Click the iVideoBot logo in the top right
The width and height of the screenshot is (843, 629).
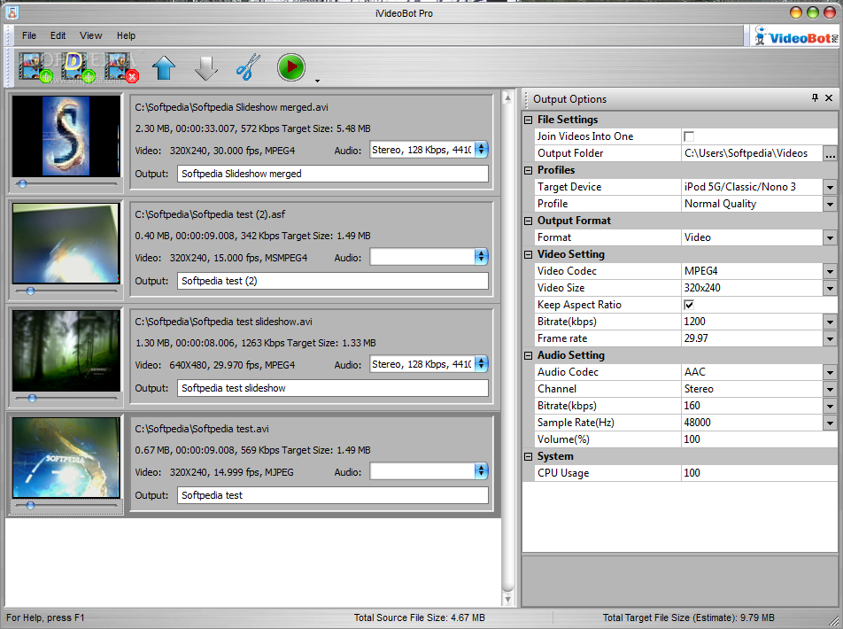[x=796, y=36]
